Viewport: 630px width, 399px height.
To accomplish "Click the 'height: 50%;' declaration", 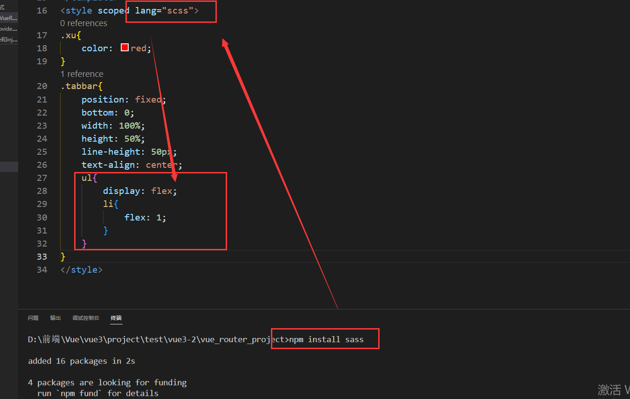I will (113, 138).
